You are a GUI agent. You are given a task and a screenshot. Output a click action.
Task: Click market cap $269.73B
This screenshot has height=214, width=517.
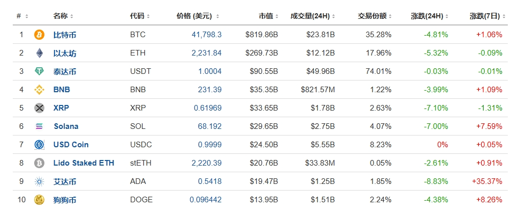262,53
